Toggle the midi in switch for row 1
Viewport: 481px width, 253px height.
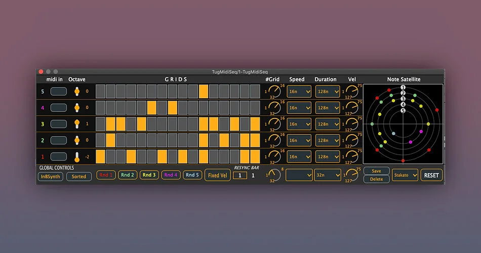[59, 156]
